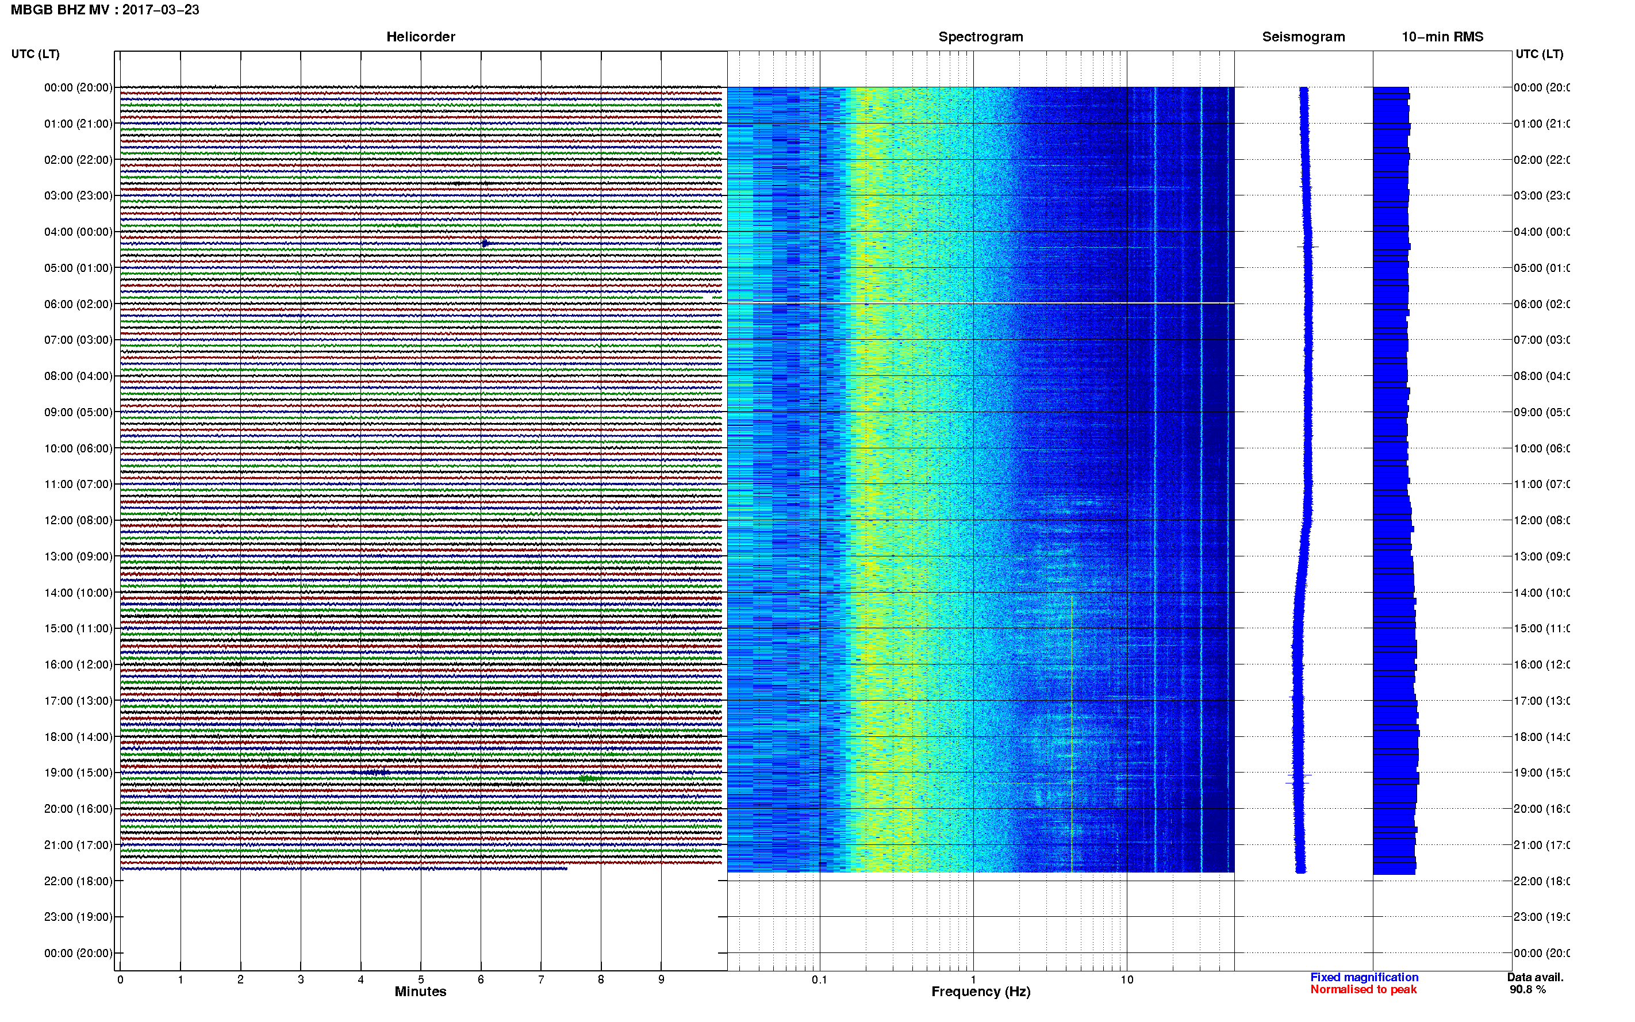The image size is (1635, 1022).
Task: Click the left time label '02:00 (22:00)'
Action: click(x=78, y=160)
